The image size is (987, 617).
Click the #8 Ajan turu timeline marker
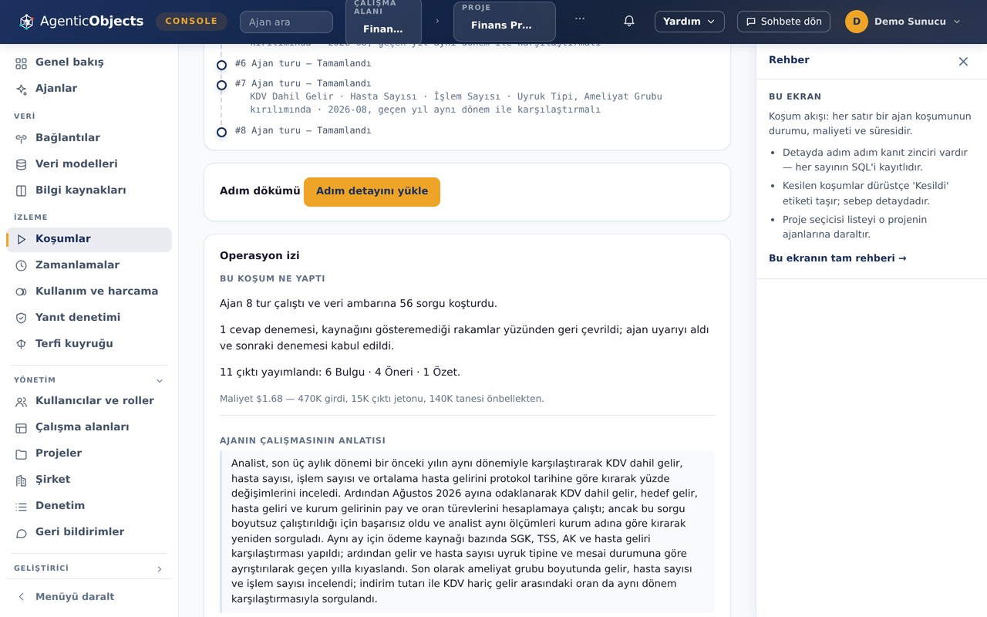click(x=221, y=132)
